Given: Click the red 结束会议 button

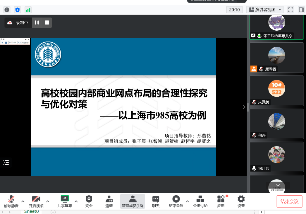Looking at the screenshot, I should click(x=289, y=201).
